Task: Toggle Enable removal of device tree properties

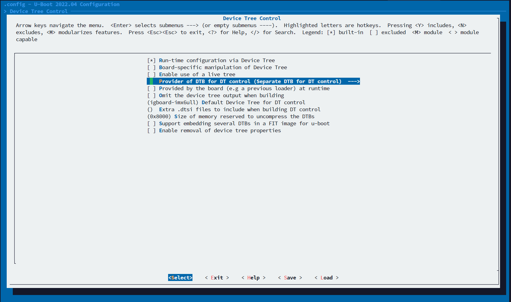Action: [151, 130]
